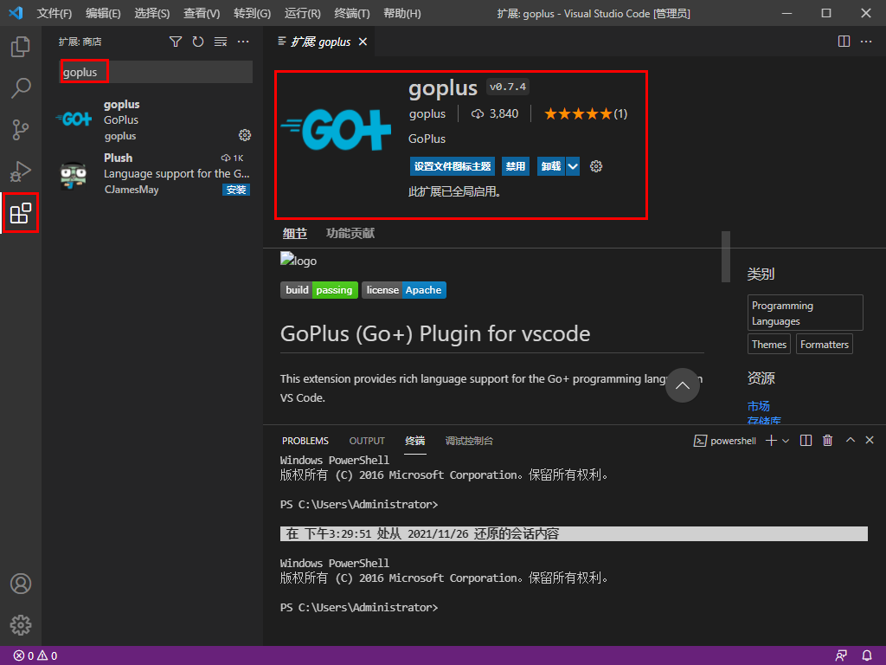The width and height of the screenshot is (886, 665).
Task: Open the Source Control view
Action: 21,130
